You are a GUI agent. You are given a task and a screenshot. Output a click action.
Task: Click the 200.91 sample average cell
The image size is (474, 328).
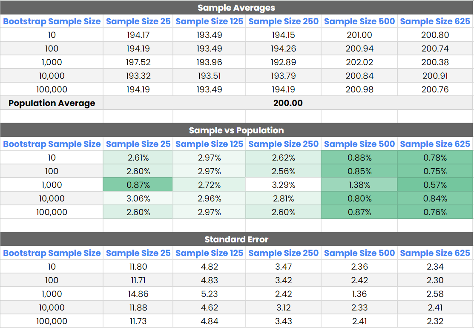435,76
